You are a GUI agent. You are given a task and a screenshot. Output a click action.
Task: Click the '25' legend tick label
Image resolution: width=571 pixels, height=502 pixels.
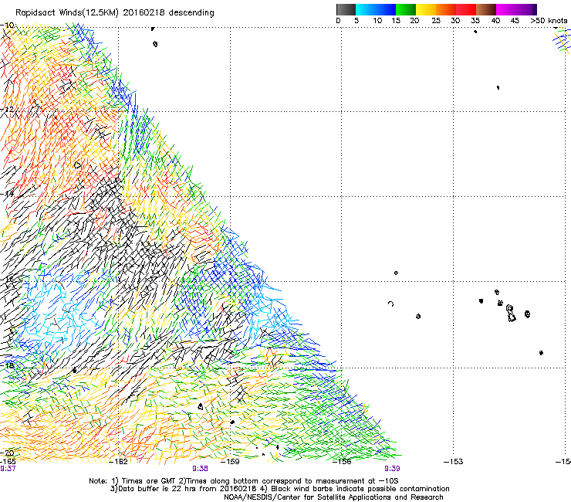435,21
